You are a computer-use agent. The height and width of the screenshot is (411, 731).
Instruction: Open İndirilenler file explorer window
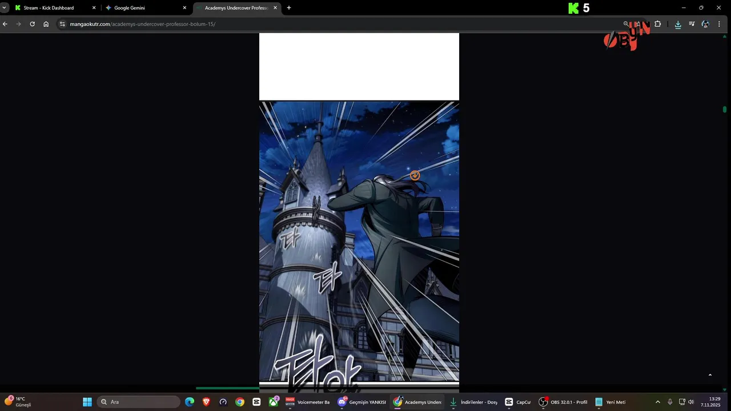click(473, 402)
